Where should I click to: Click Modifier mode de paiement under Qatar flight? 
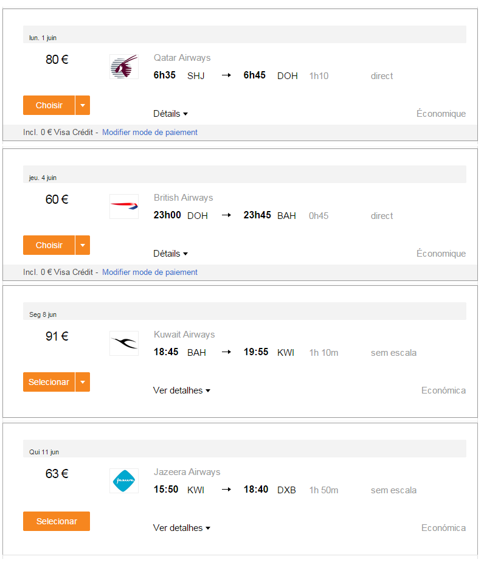(150, 132)
